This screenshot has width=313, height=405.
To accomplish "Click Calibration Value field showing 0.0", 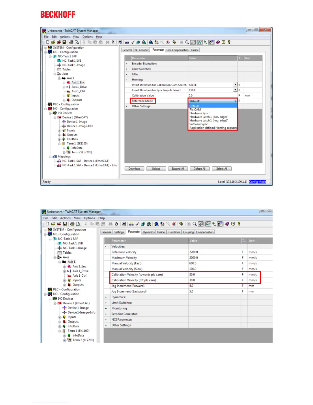I will pos(213,96).
